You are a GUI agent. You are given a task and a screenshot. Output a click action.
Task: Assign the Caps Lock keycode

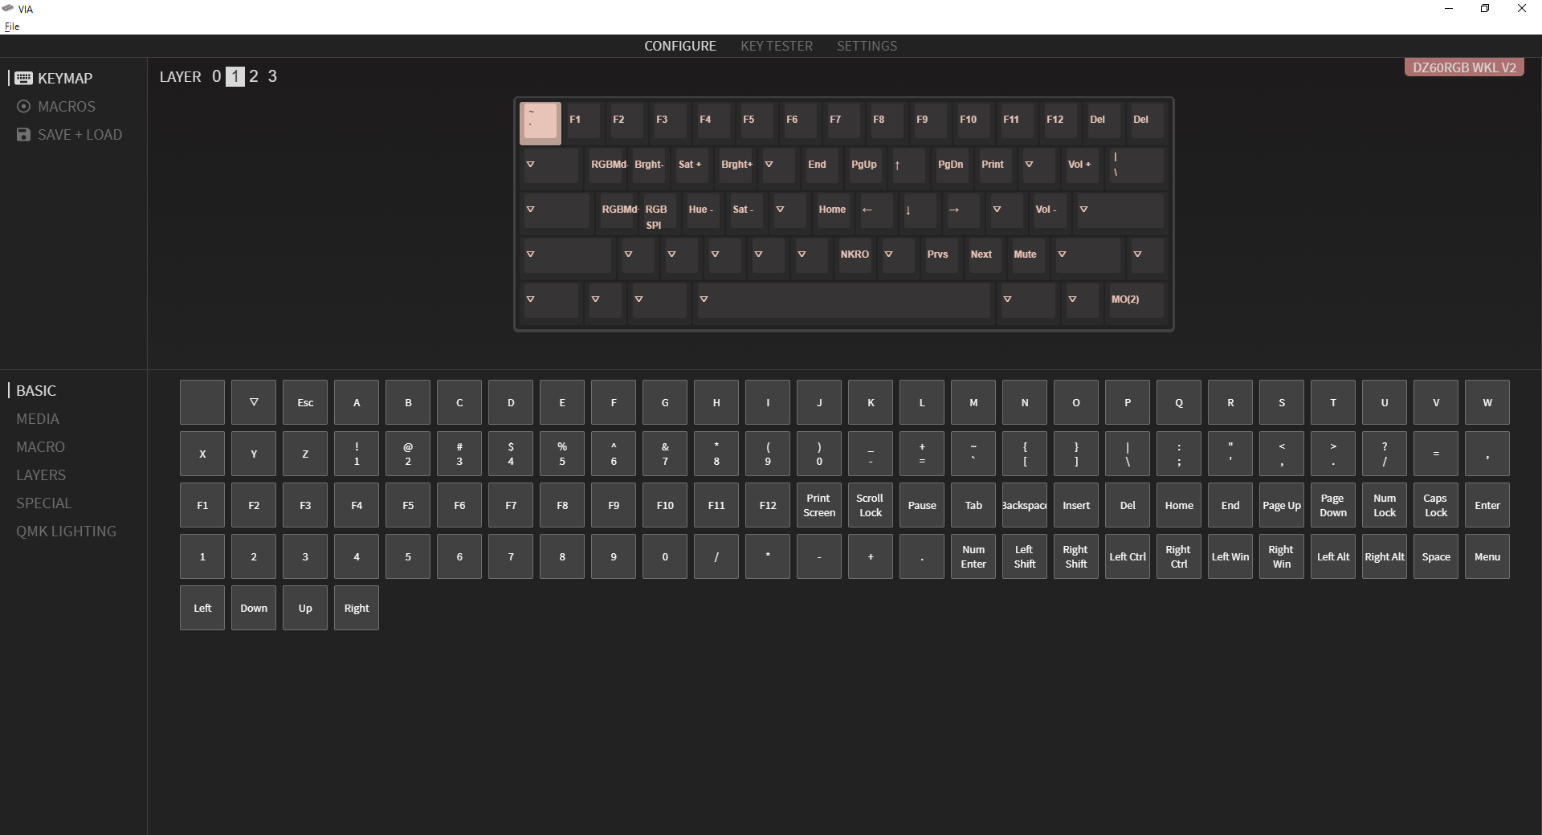(1436, 505)
